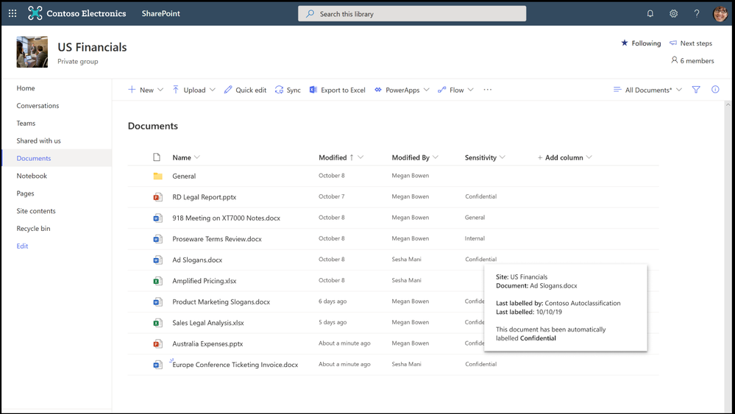Open Next steps
Viewport: 735px width, 414px height.
tap(691, 43)
